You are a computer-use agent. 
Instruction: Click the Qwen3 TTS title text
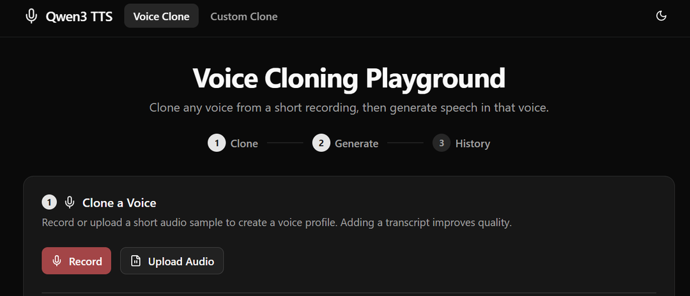tap(79, 17)
